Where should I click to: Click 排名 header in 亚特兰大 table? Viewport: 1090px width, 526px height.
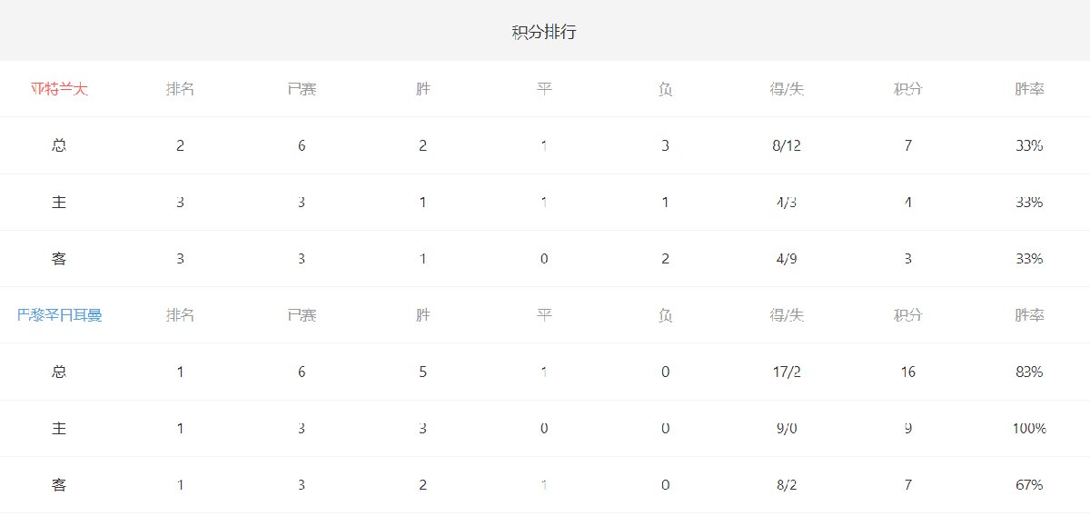(180, 89)
